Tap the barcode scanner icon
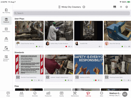 coord(115,7)
